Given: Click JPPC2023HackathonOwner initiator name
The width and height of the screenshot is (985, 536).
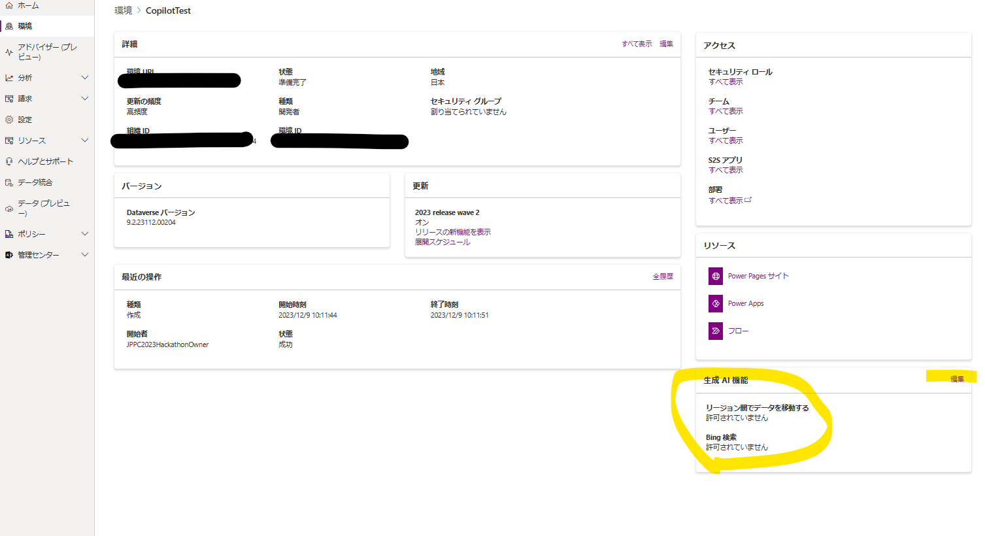Looking at the screenshot, I should [167, 344].
